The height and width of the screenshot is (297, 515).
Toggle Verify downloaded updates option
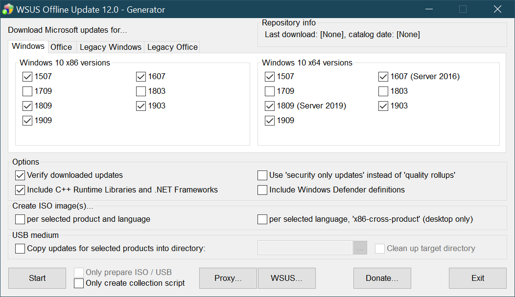point(20,175)
